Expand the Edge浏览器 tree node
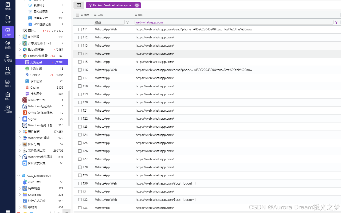 click(x=20, y=50)
